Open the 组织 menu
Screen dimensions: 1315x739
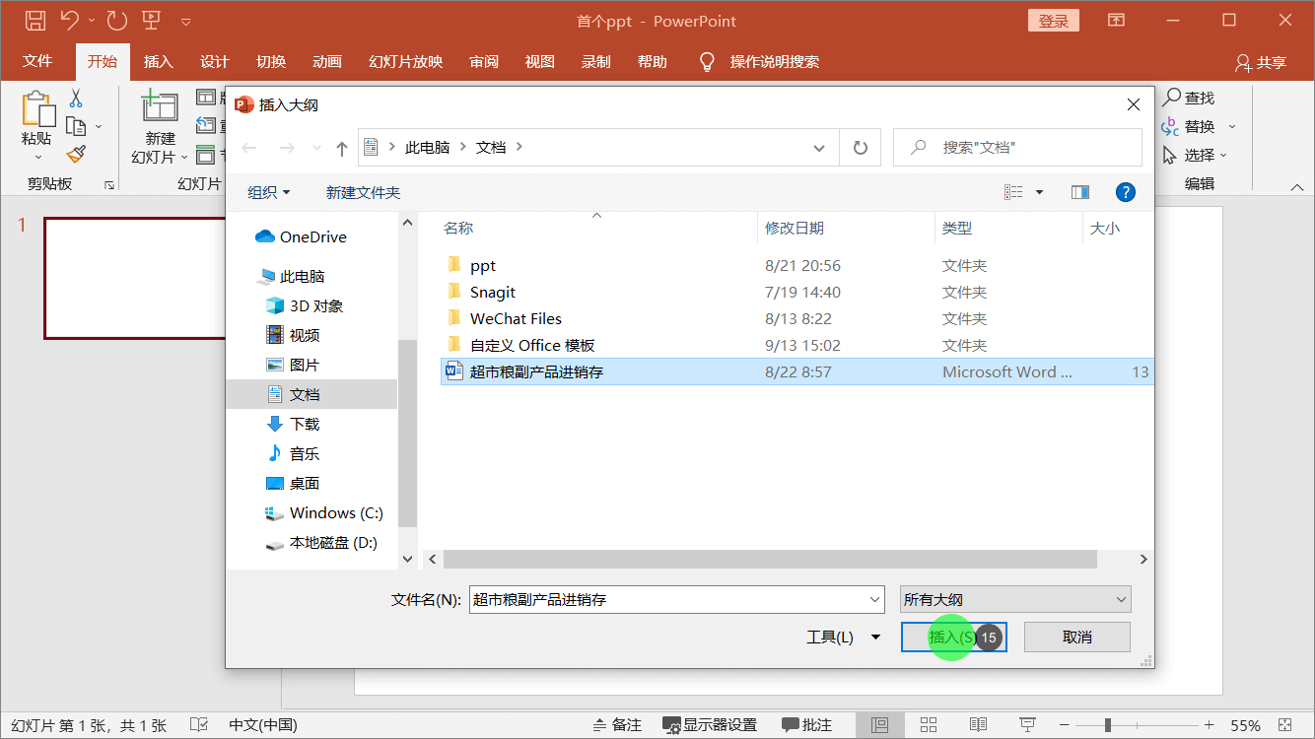tap(269, 192)
